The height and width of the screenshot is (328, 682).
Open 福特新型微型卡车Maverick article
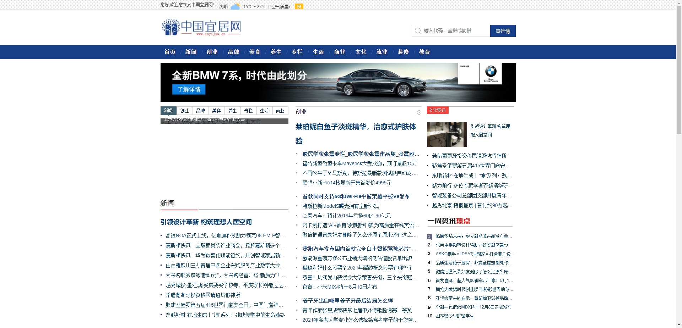tap(359, 163)
